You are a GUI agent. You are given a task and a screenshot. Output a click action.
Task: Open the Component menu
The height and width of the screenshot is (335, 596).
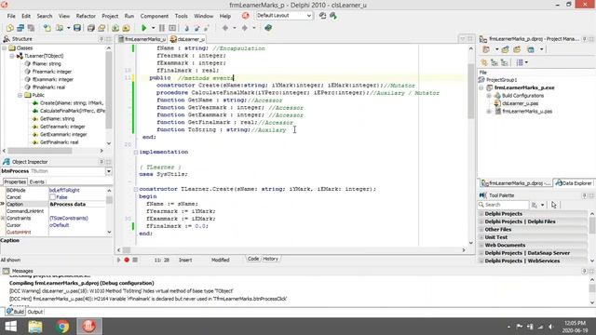(155, 16)
